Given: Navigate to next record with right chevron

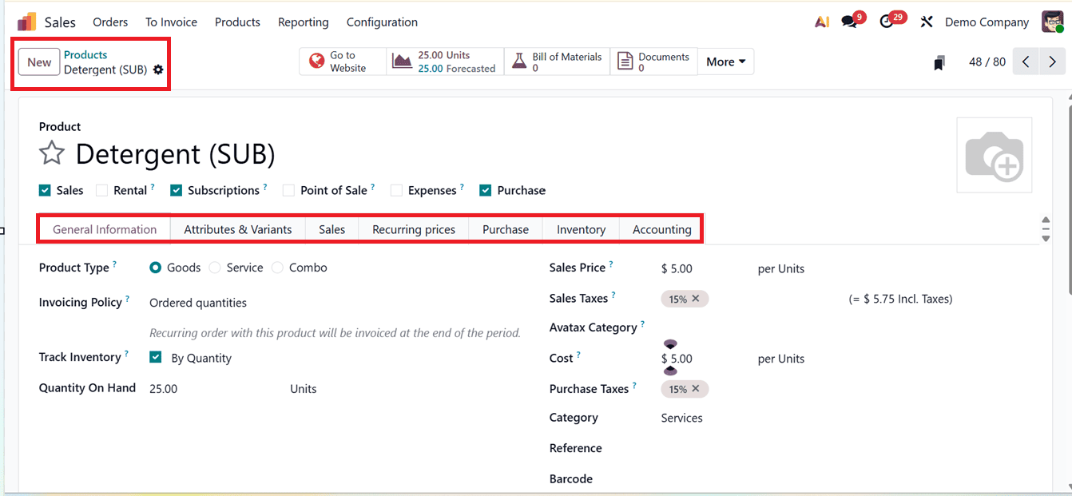Looking at the screenshot, I should click(x=1052, y=61).
